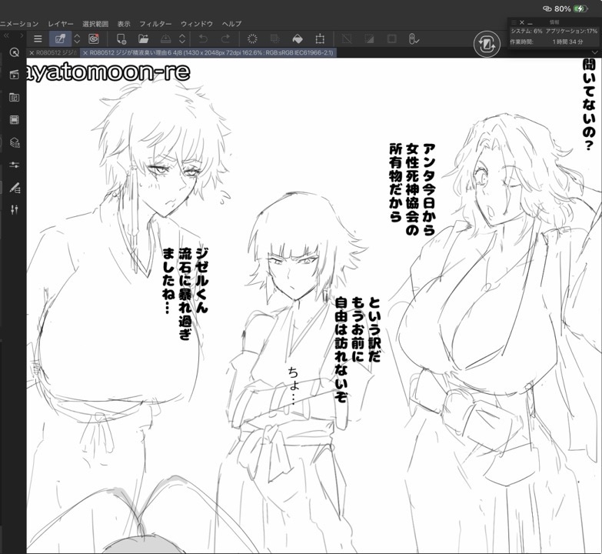Expand the chevrons next to CLIP STUDIO switch
This screenshot has height=554, width=602.
pyautogui.click(x=77, y=38)
